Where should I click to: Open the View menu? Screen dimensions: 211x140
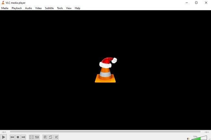click(68, 8)
